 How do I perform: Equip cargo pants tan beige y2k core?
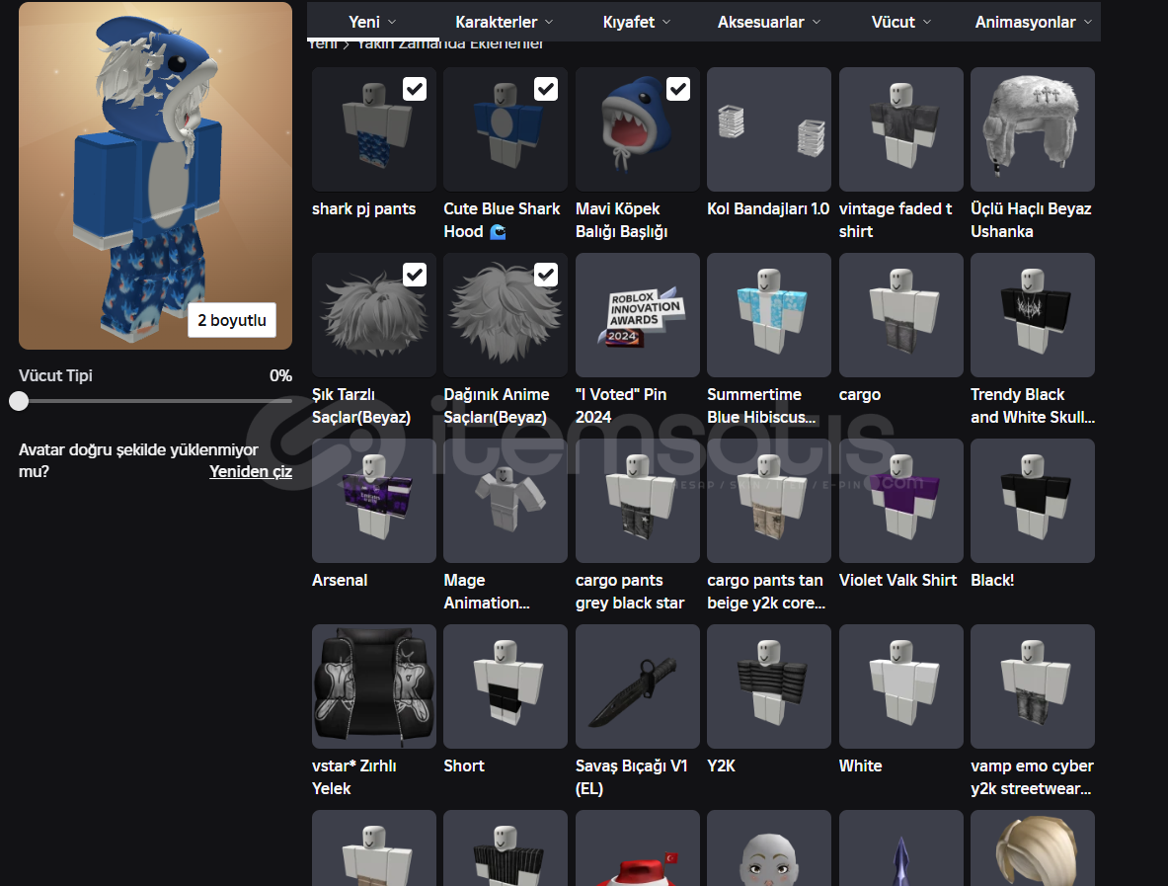[x=769, y=501]
